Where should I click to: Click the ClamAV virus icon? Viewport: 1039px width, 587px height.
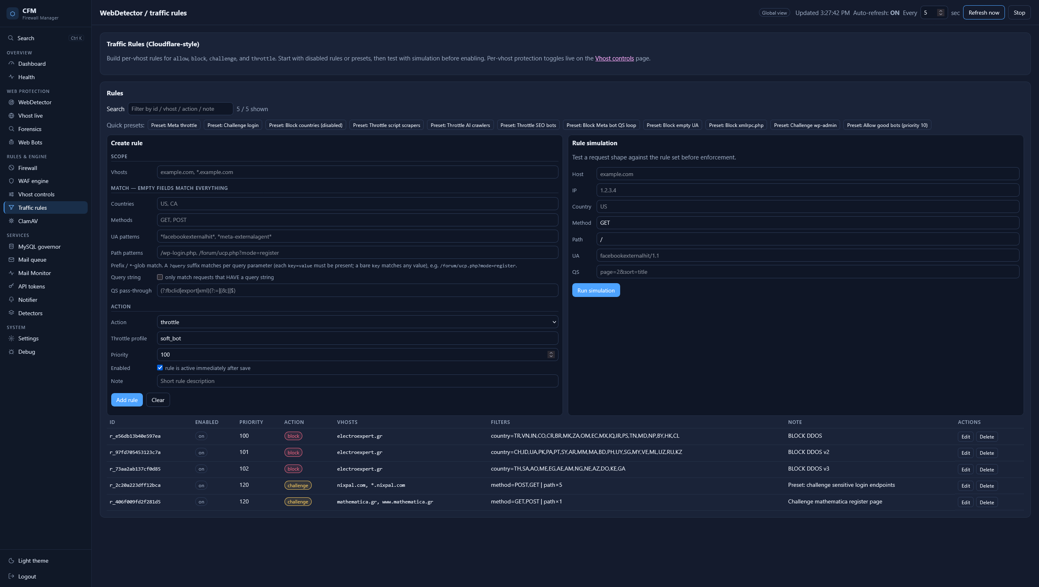click(11, 221)
